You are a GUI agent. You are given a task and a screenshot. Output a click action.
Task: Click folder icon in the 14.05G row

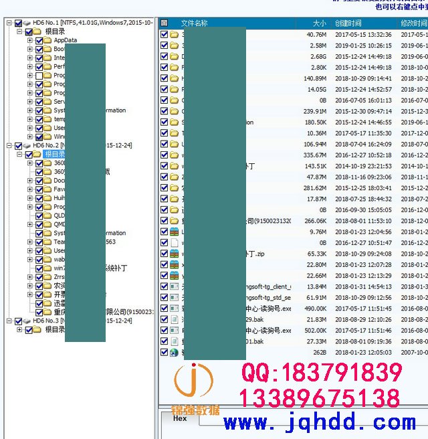click(175, 89)
